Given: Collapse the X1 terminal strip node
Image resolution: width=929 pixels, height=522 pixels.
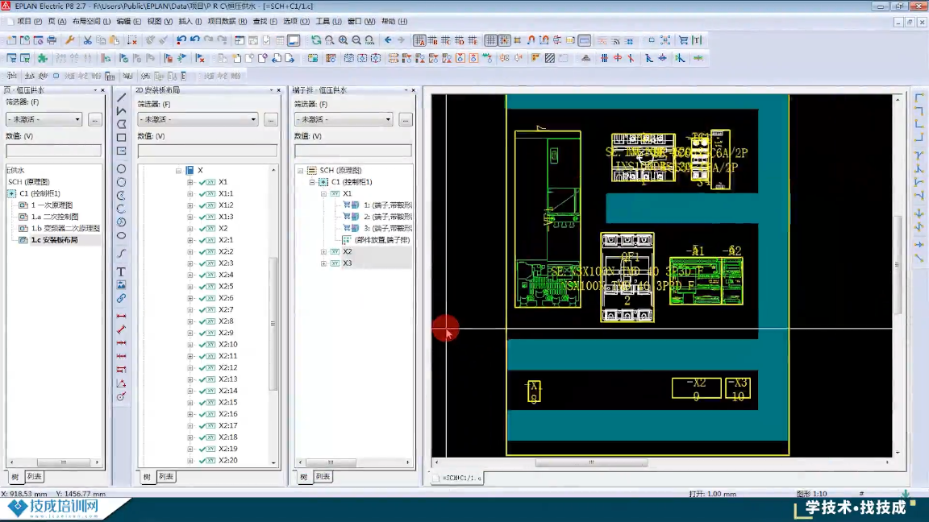Looking at the screenshot, I should (x=323, y=193).
